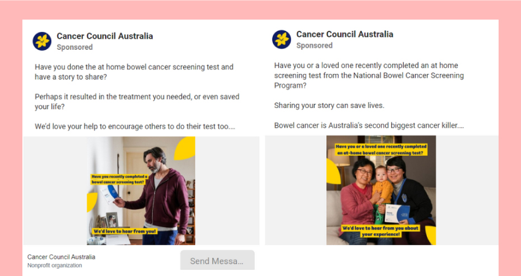Open ad image of man holding test kit
Screen dimensions: 521x276
(x=141, y=191)
